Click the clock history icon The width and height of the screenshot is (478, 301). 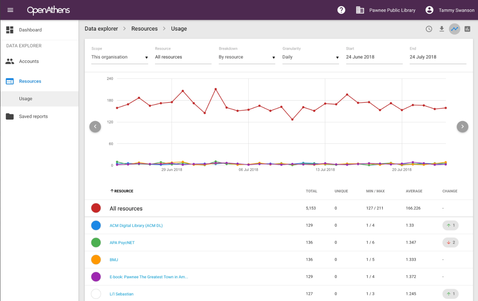pyautogui.click(x=429, y=29)
